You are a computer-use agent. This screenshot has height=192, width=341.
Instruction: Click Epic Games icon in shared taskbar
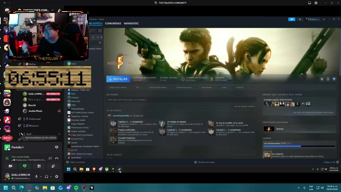tap(113, 169)
